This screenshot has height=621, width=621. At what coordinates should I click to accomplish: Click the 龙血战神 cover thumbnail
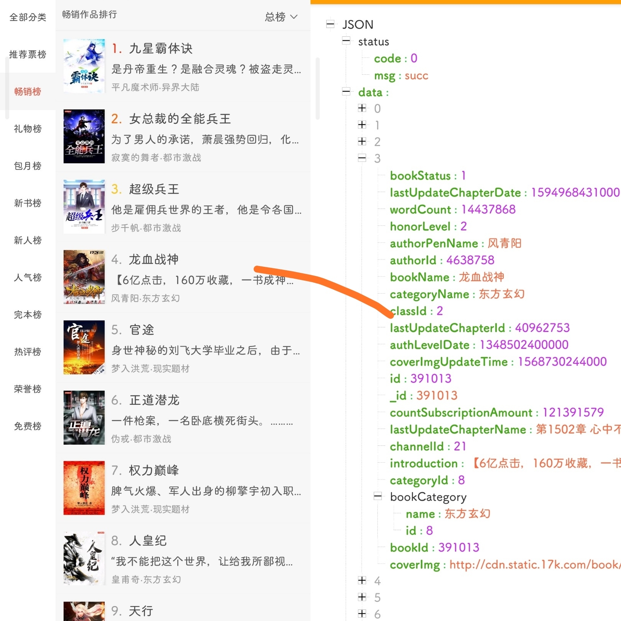point(84,276)
